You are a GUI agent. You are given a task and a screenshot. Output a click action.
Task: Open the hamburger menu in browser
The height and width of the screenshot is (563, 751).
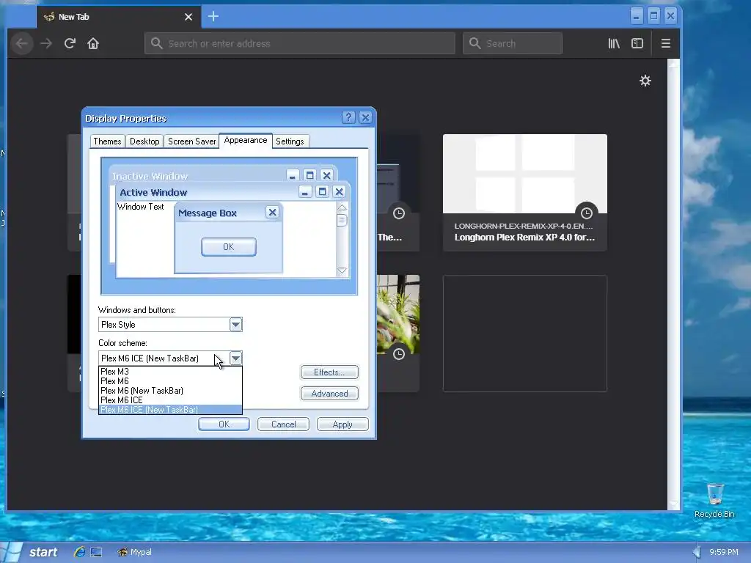coord(666,43)
